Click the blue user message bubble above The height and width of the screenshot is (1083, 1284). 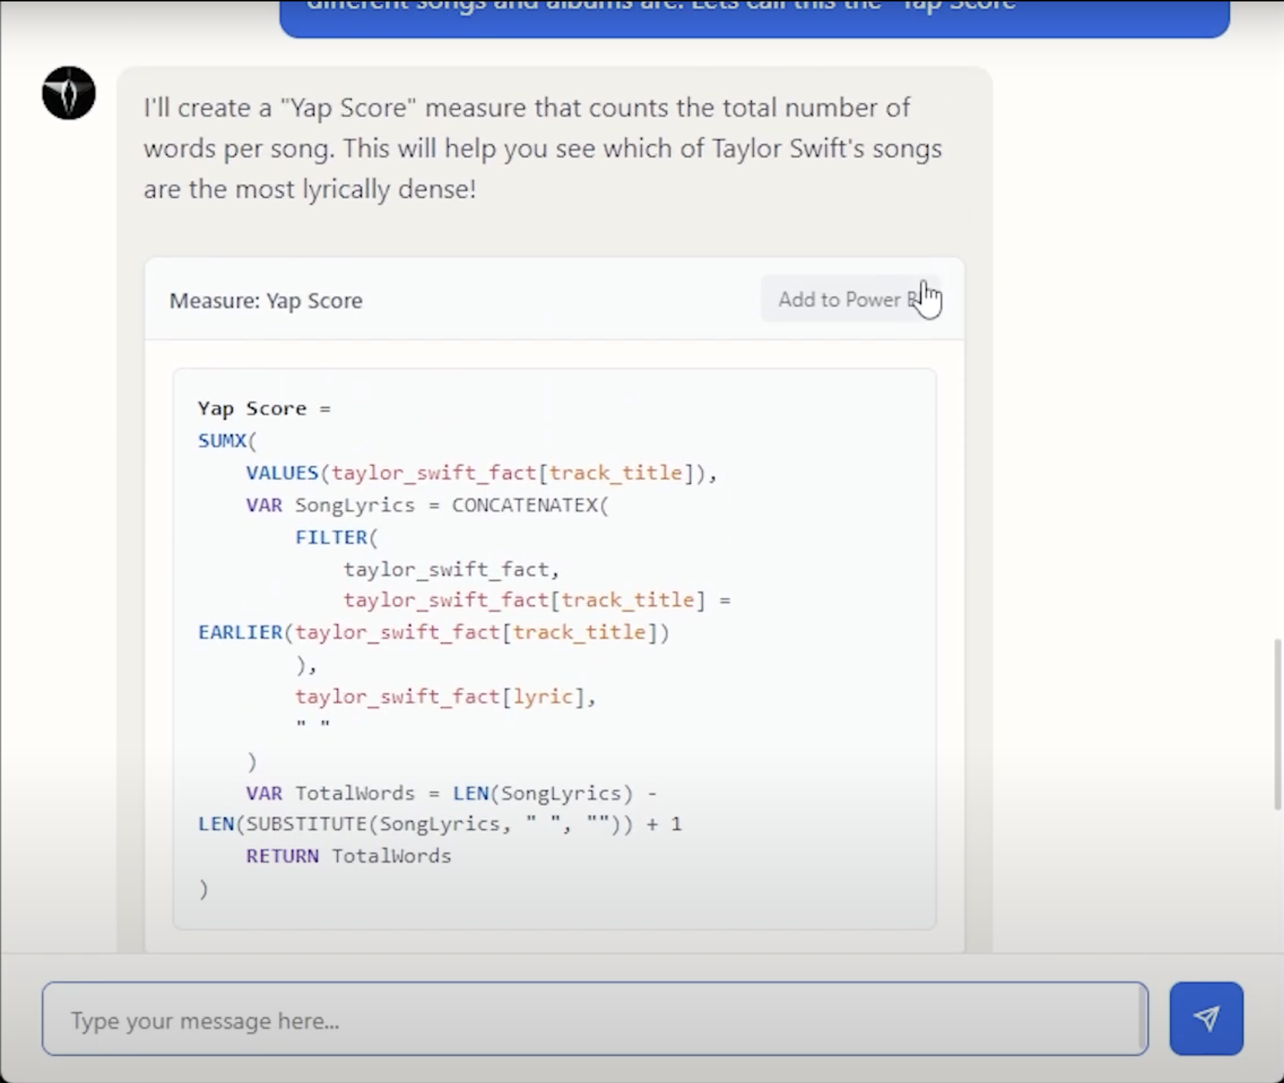click(x=755, y=18)
